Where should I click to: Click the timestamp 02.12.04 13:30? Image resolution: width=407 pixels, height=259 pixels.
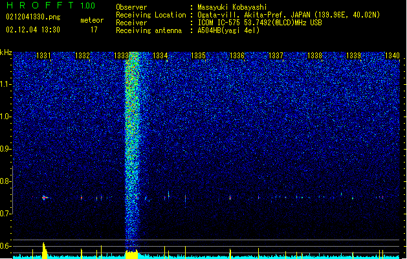coord(33,30)
